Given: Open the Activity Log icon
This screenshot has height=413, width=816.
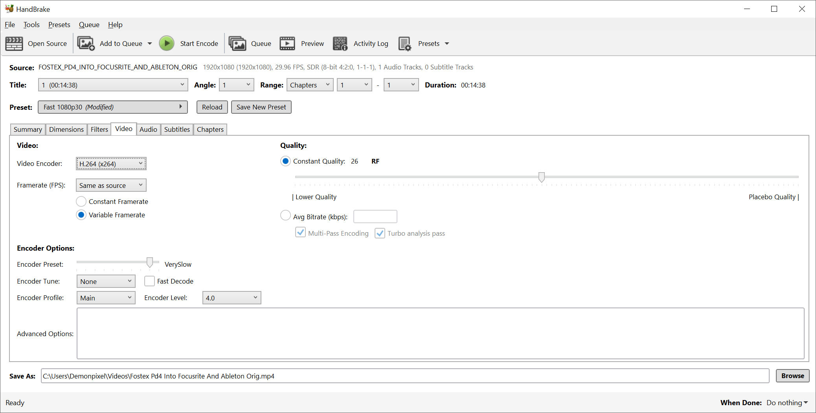Looking at the screenshot, I should 340,44.
